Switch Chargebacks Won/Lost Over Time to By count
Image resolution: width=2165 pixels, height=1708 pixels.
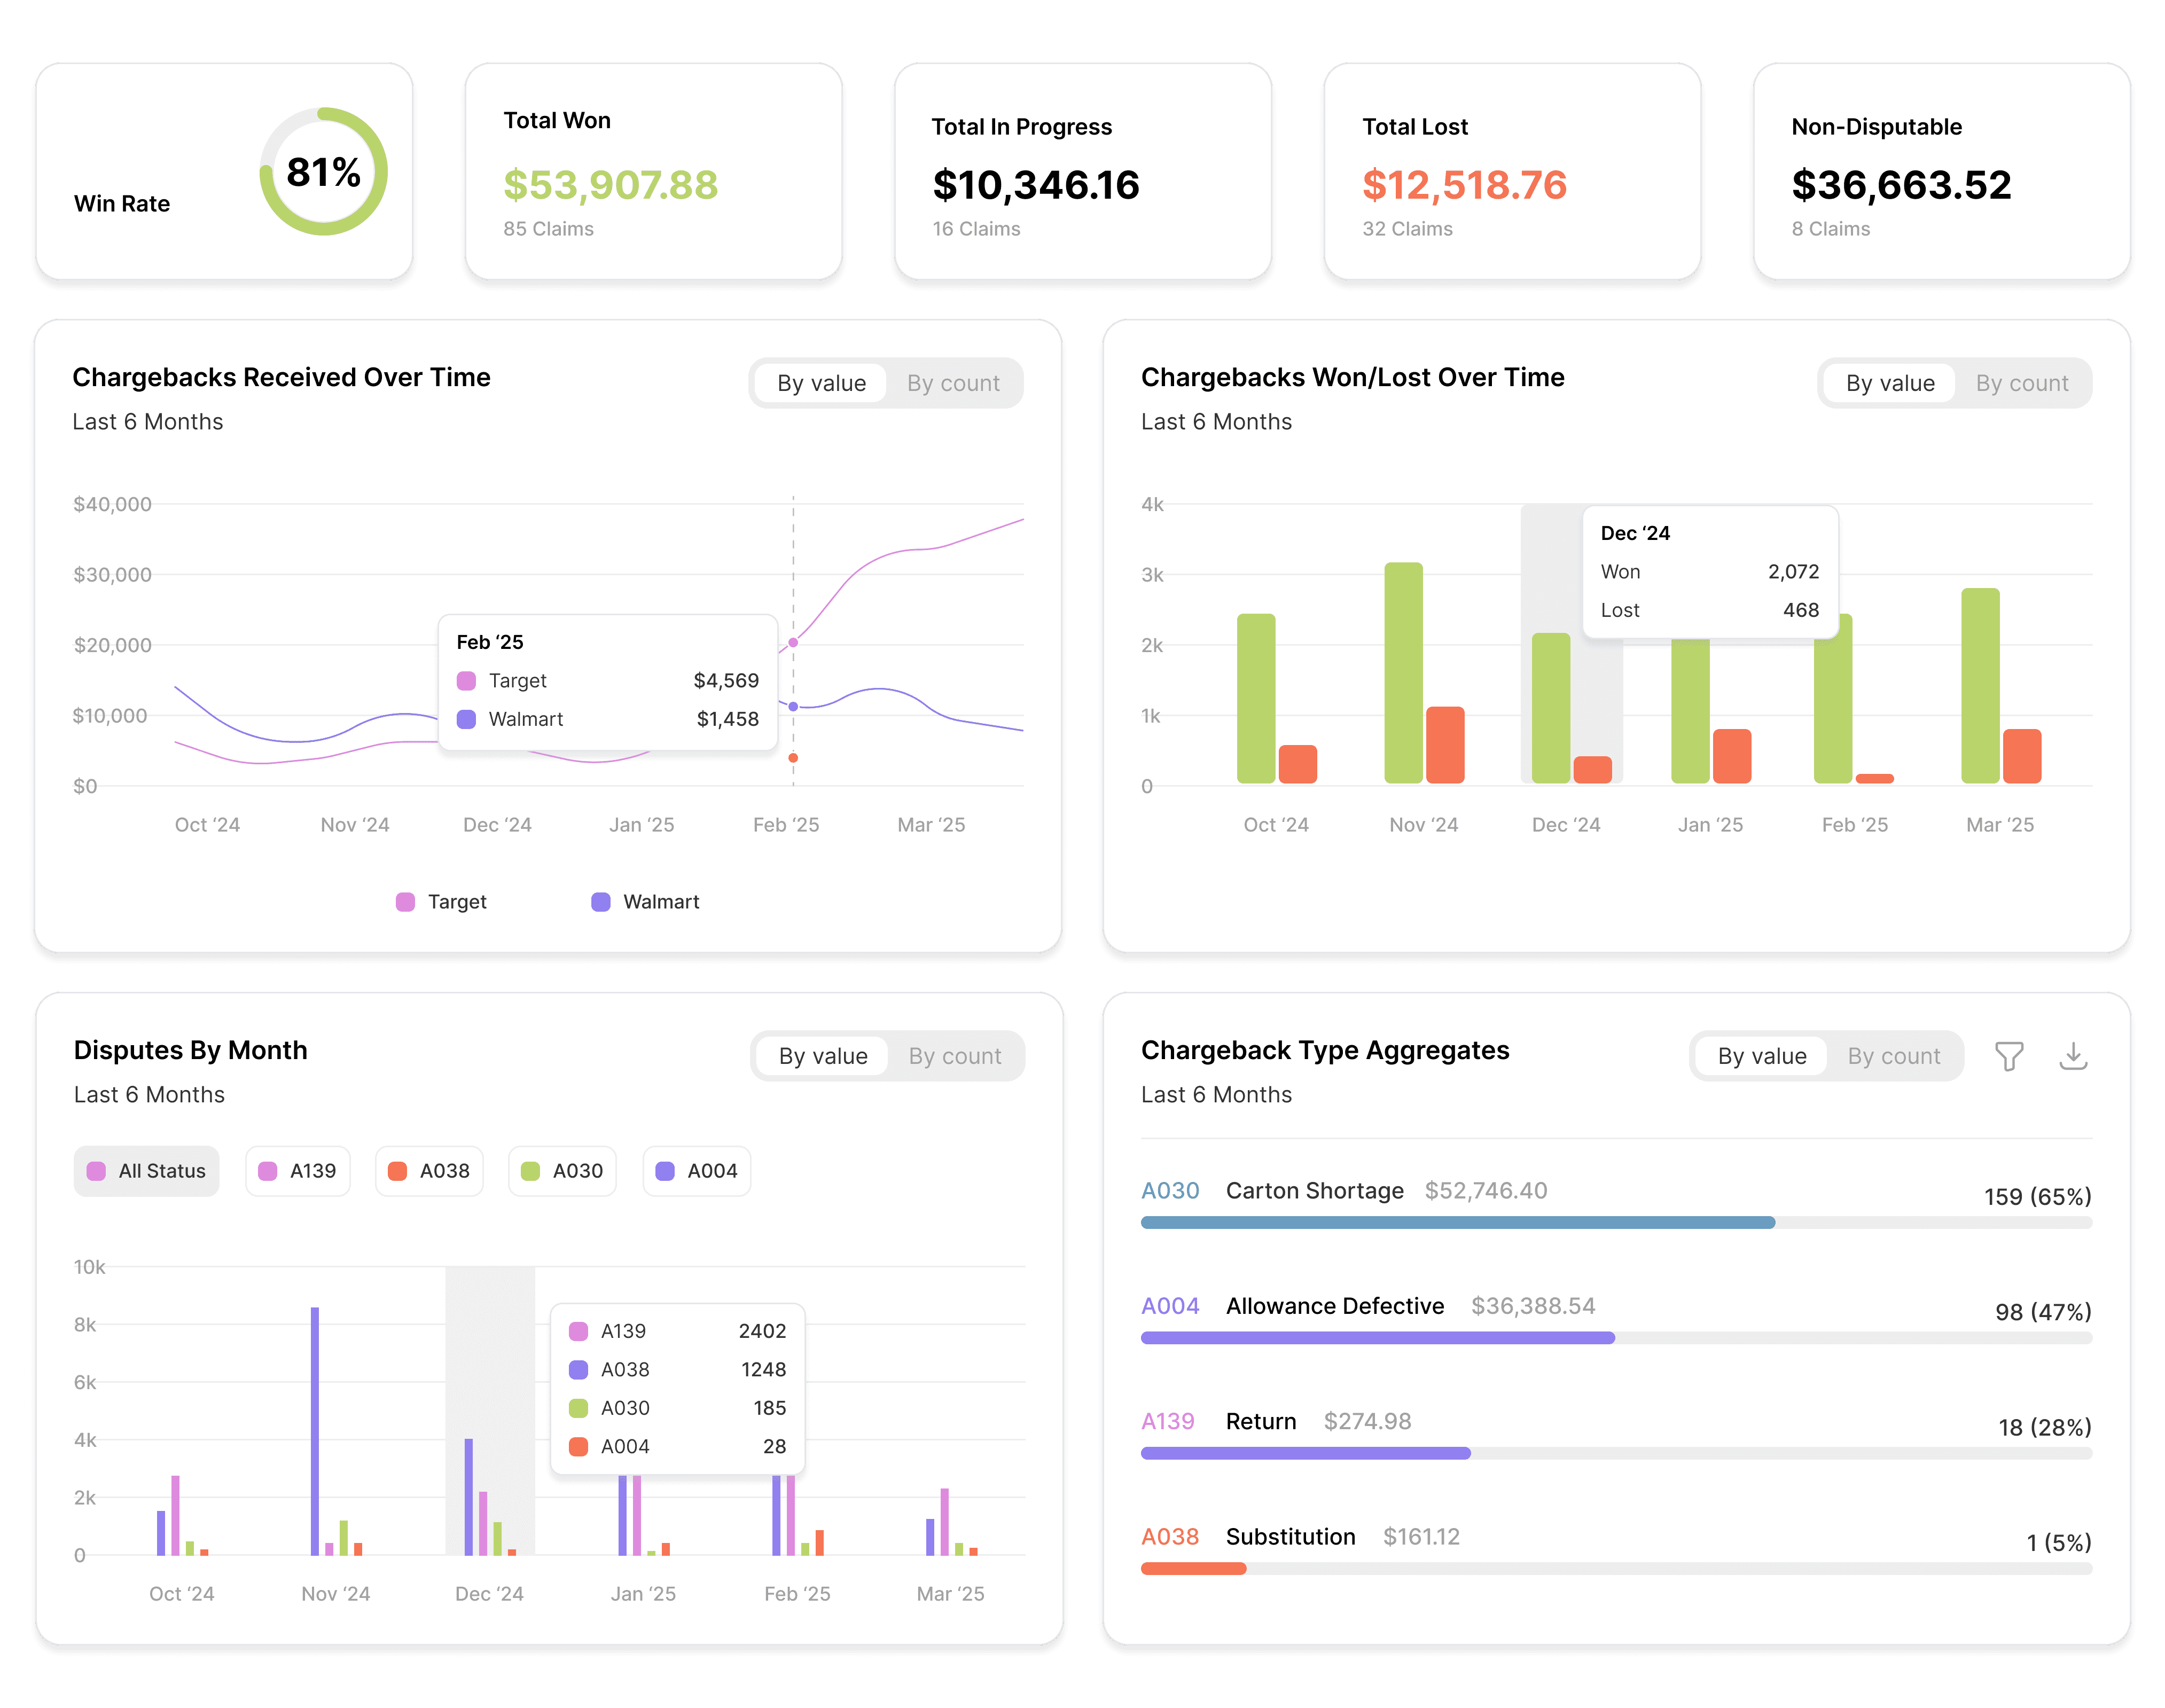pyautogui.click(x=2022, y=383)
